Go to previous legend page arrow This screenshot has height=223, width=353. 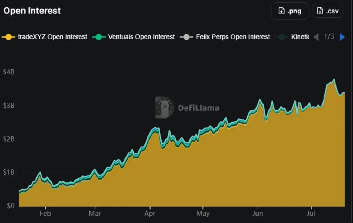click(x=316, y=37)
